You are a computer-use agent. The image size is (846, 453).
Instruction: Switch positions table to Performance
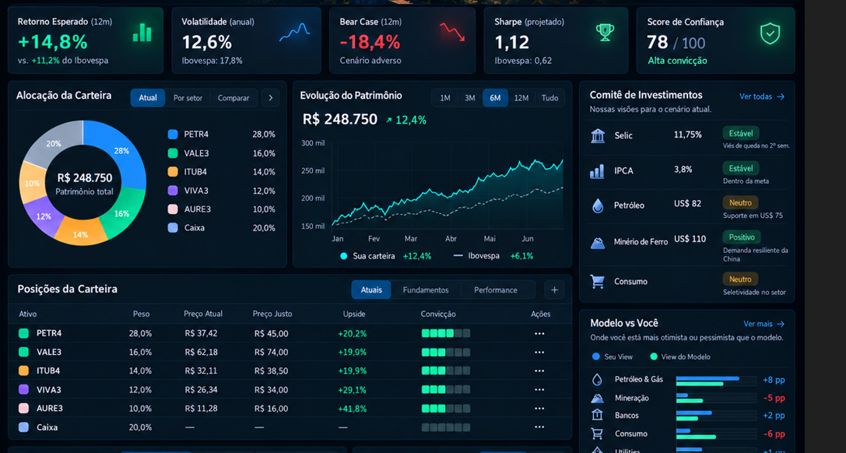(495, 290)
